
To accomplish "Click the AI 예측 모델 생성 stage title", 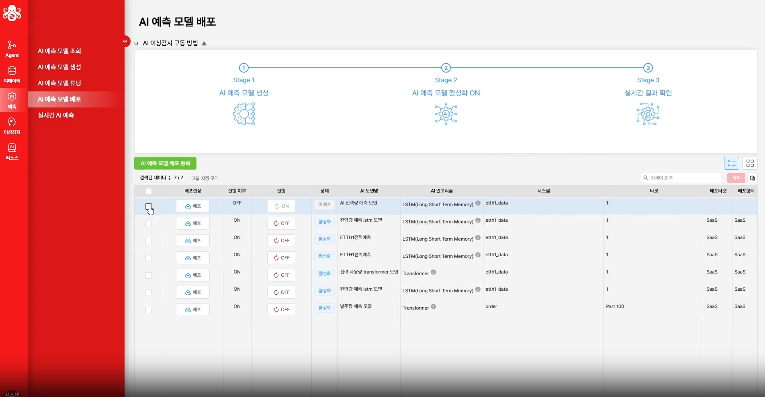I will coord(244,93).
